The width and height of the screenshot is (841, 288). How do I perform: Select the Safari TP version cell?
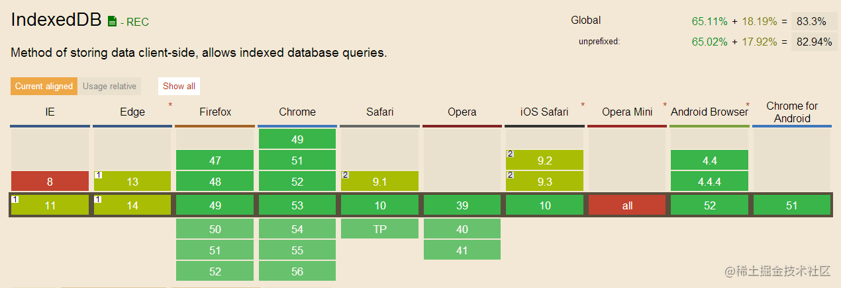379,229
